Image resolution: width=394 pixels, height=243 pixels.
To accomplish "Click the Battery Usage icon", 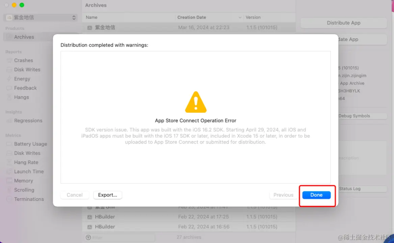I will pos(9,144).
